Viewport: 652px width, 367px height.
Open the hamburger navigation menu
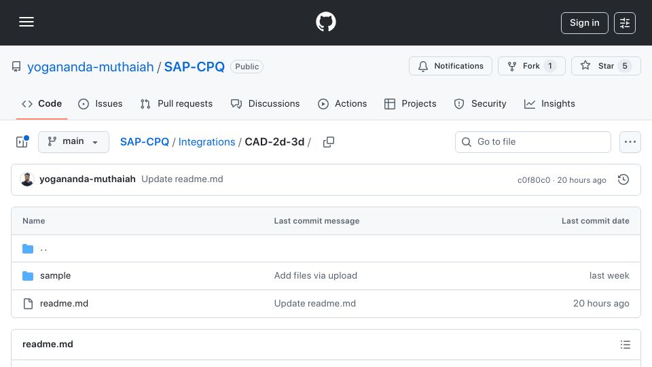(26, 22)
